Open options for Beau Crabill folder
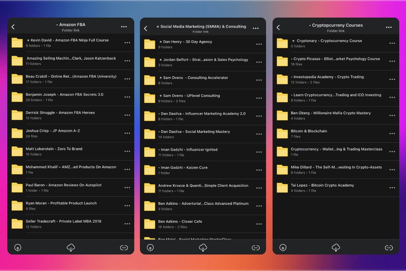 tap(127, 79)
